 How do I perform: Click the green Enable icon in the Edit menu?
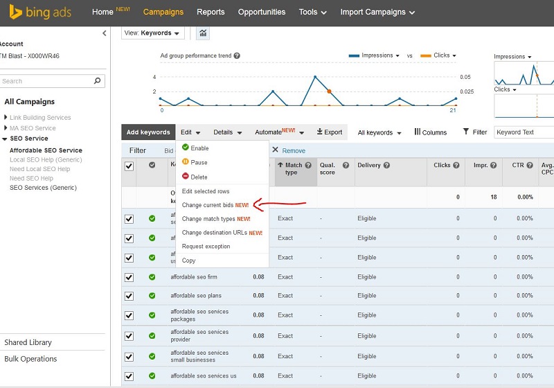coord(186,147)
